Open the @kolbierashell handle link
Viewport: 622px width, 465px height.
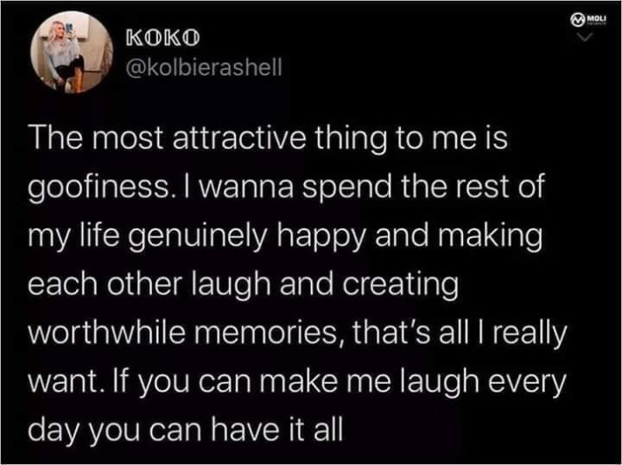(204, 67)
